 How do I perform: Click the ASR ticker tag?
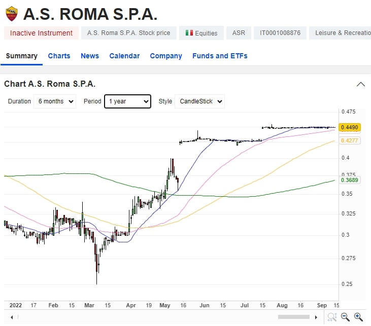tap(239, 33)
